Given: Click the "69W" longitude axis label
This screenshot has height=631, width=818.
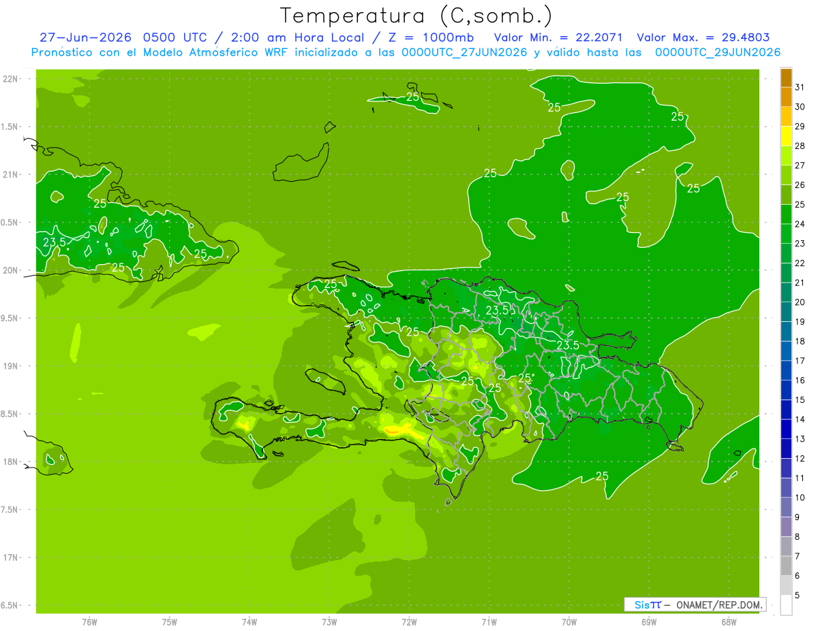Looking at the screenshot, I should (649, 621).
